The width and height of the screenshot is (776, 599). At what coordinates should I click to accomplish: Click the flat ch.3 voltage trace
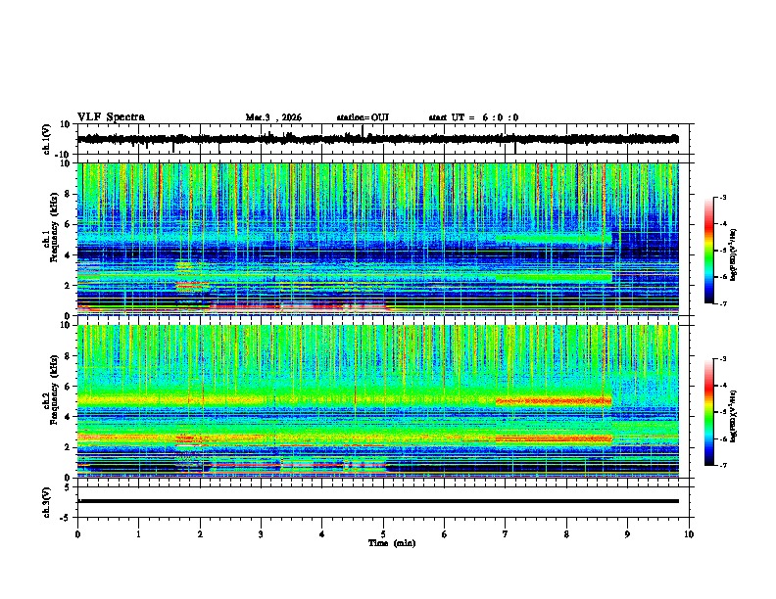[377, 501]
